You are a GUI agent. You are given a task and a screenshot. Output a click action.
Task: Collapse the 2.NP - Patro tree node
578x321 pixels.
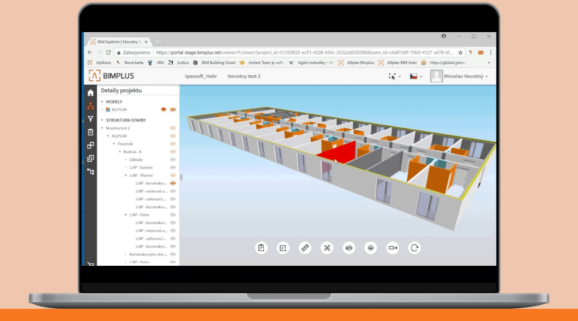(126, 215)
